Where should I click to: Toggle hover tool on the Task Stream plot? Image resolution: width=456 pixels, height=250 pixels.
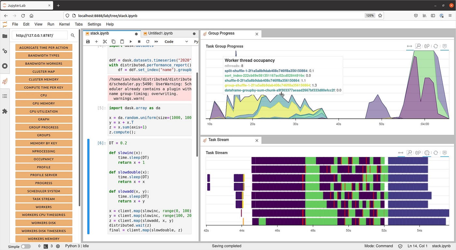pos(444,153)
